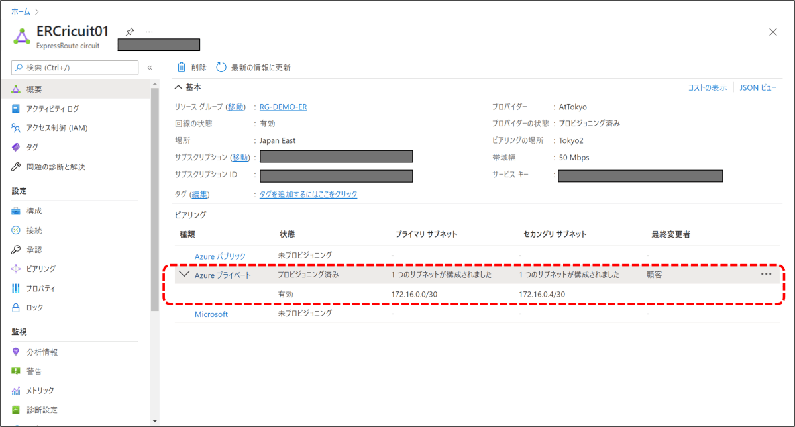This screenshot has height=427, width=795.
Task: Click the 状態 column header
Action: [287, 234]
